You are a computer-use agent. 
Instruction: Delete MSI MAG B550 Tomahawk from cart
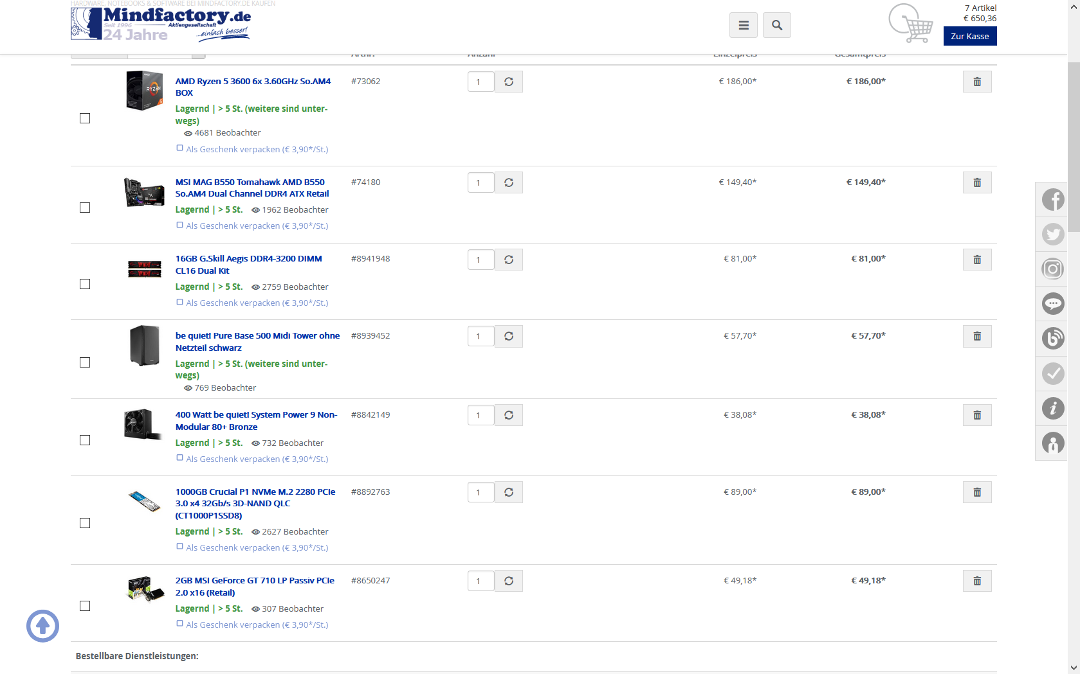pyautogui.click(x=977, y=182)
